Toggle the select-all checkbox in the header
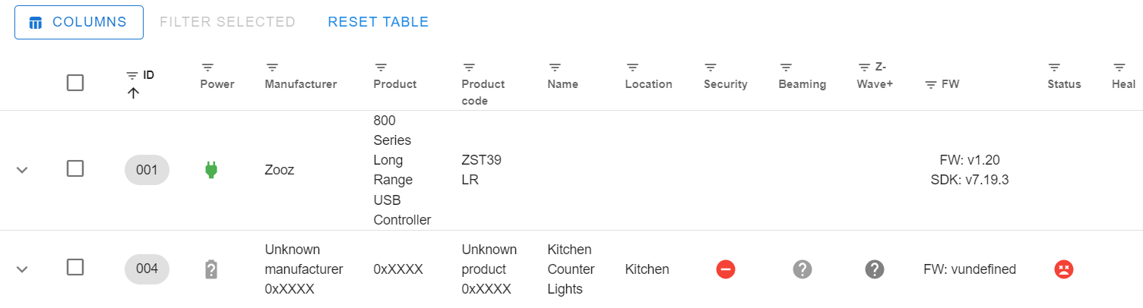This screenshot has height=308, width=1143. pyautogui.click(x=75, y=82)
